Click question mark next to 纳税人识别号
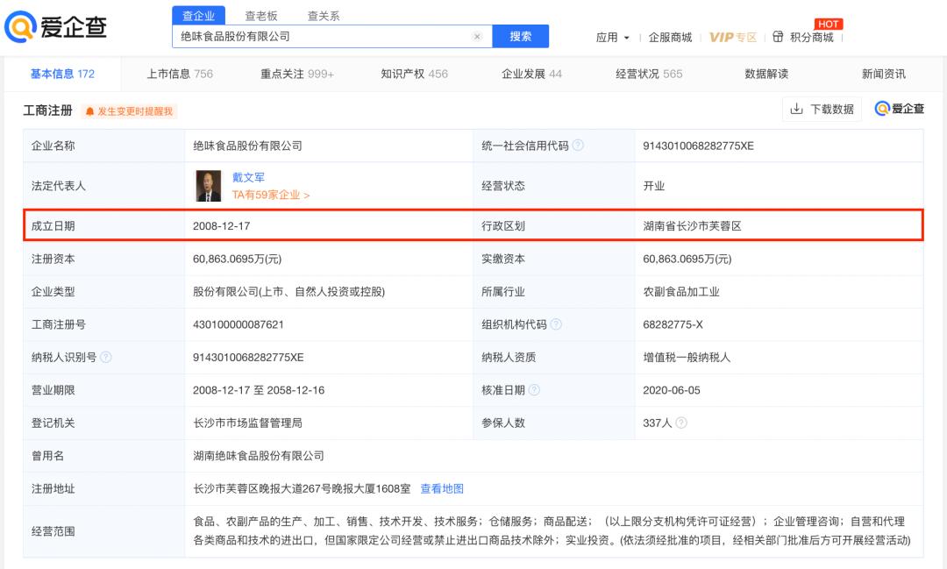This screenshot has height=569, width=947. point(106,357)
